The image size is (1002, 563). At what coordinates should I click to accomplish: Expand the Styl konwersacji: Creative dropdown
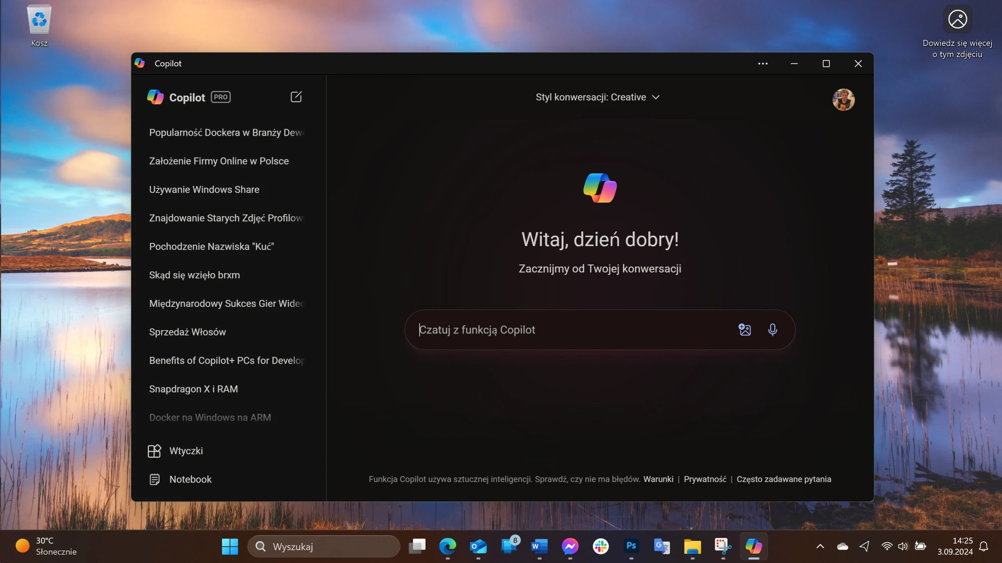598,97
